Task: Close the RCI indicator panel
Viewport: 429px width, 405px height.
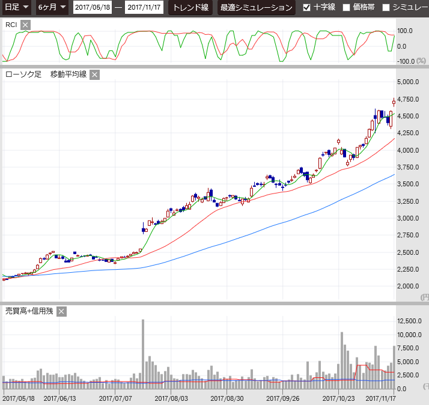Action: coord(25,25)
